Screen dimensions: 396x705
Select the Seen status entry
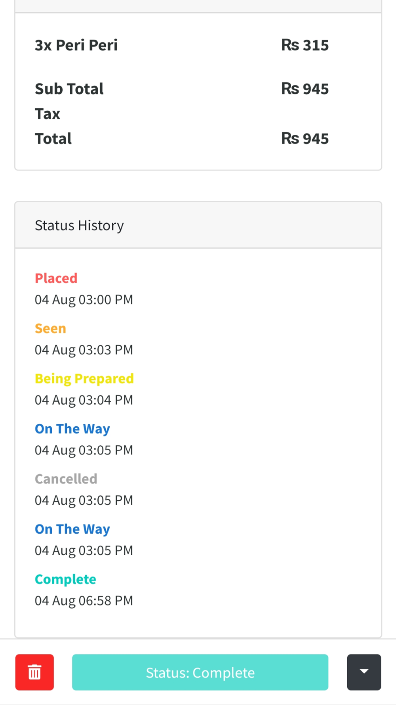click(50, 328)
